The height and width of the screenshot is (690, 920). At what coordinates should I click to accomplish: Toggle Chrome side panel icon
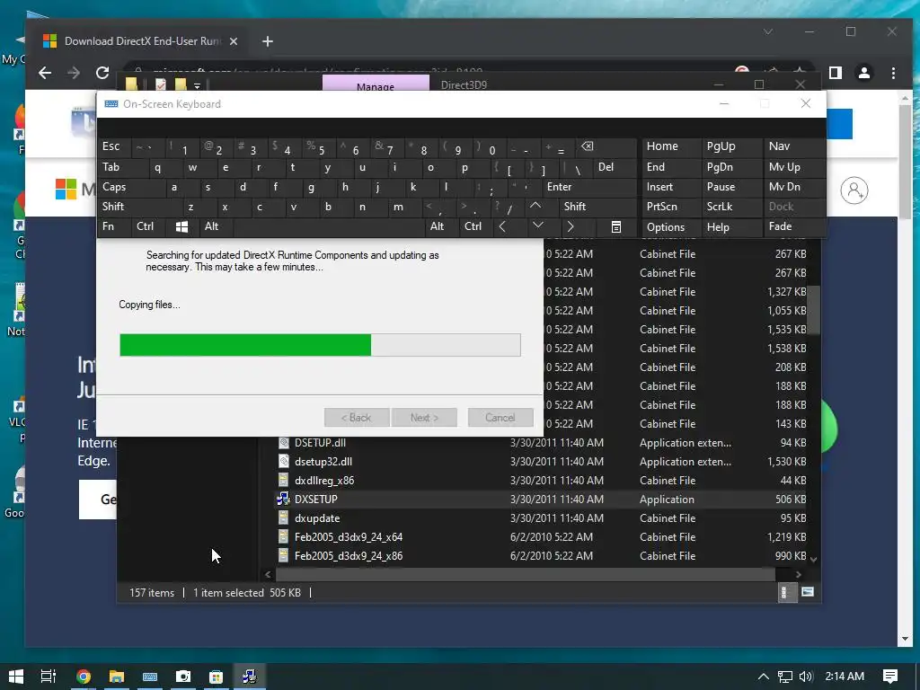835,73
